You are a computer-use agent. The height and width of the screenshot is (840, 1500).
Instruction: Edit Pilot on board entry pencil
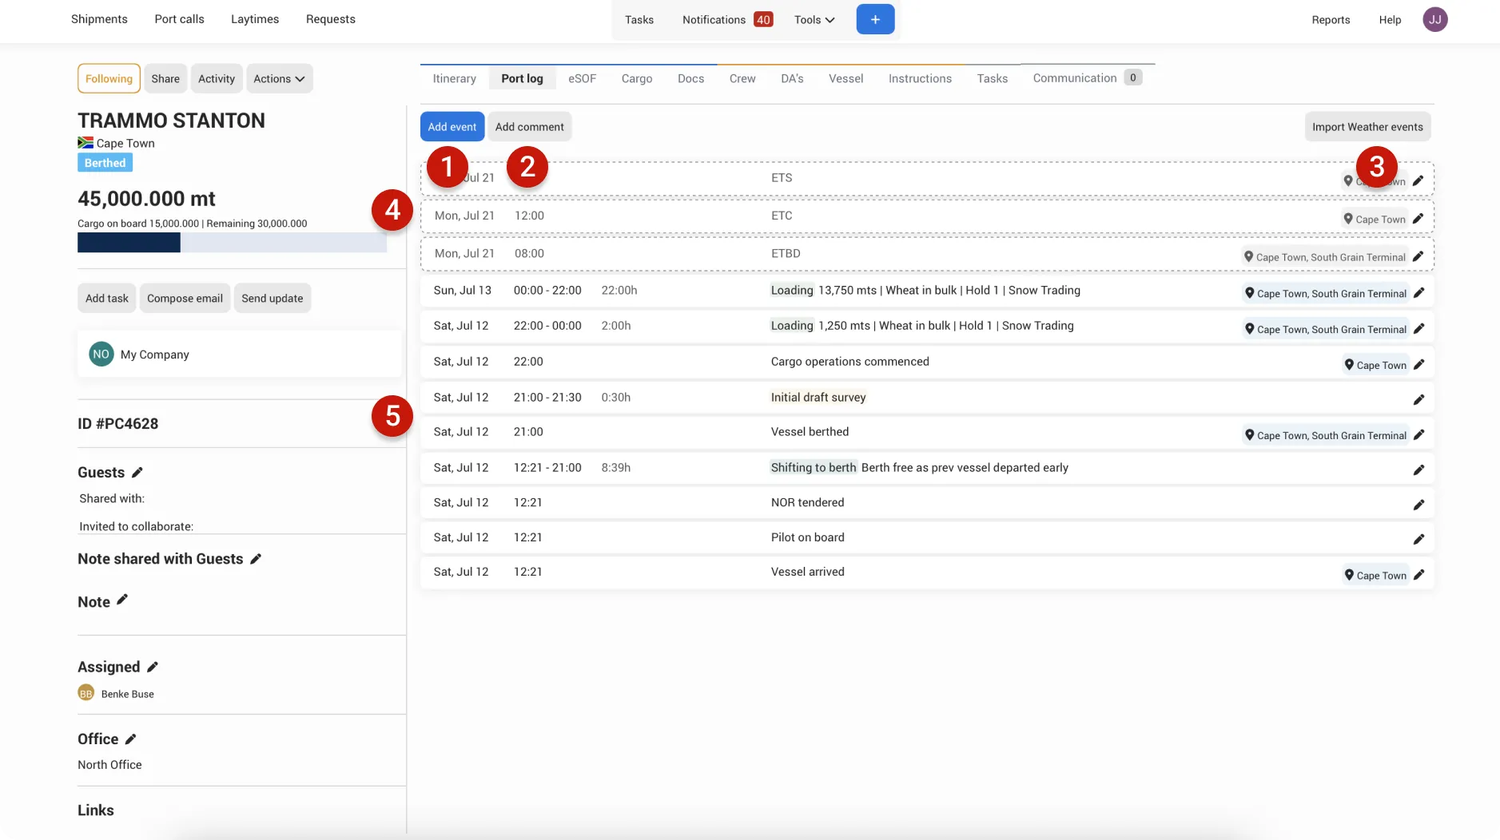(x=1418, y=539)
